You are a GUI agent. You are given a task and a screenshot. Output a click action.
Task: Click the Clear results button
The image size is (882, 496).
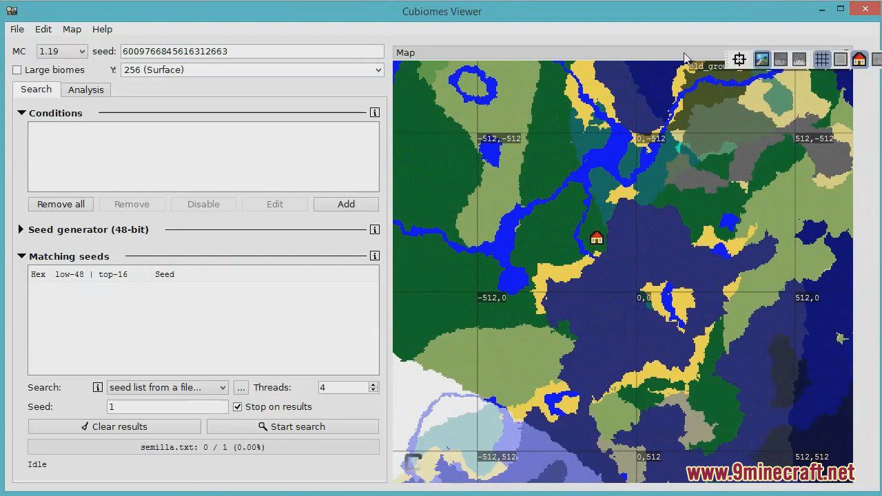[x=114, y=426]
